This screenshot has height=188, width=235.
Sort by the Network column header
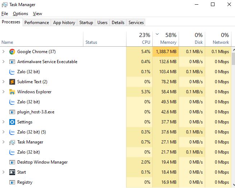[x=218, y=39]
